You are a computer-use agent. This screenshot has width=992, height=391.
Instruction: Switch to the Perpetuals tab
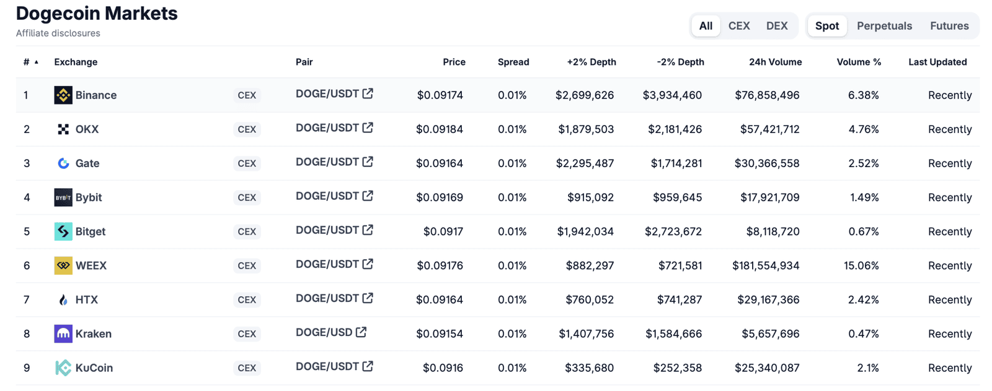tap(884, 25)
